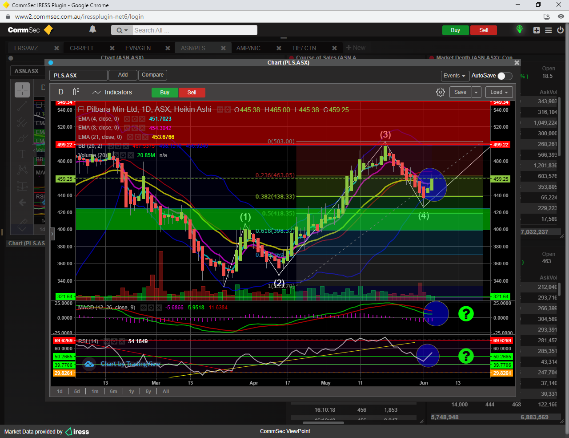The image size is (569, 438).
Task: Expand the Load dropdown menu
Action: (499, 92)
